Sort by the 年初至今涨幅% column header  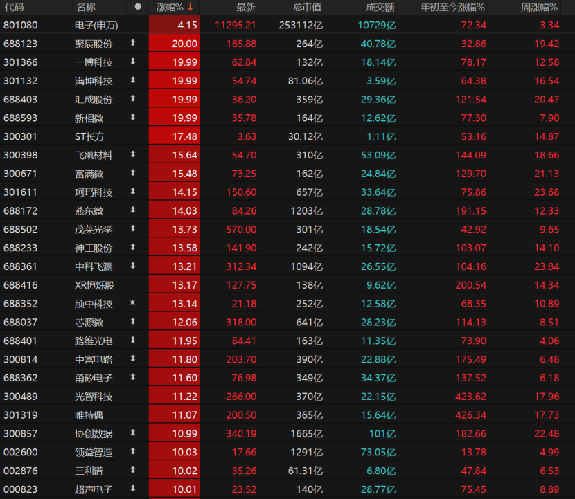pos(452,7)
